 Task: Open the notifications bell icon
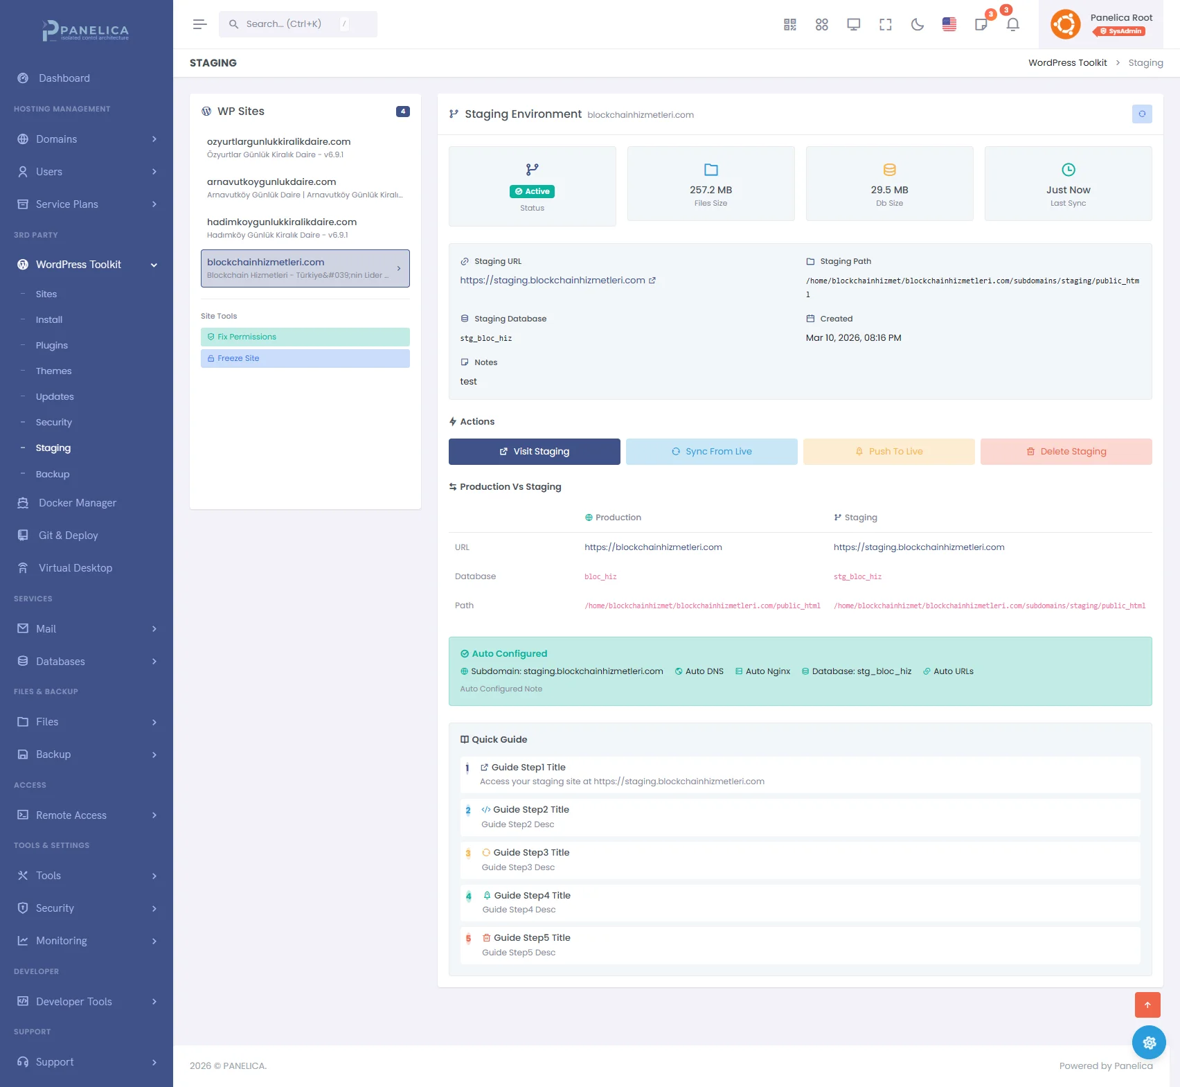coord(1012,25)
